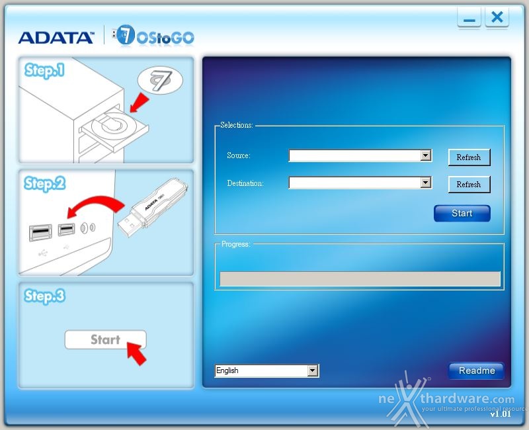
Task: Click the OStoGO logo icon
Action: click(x=153, y=36)
